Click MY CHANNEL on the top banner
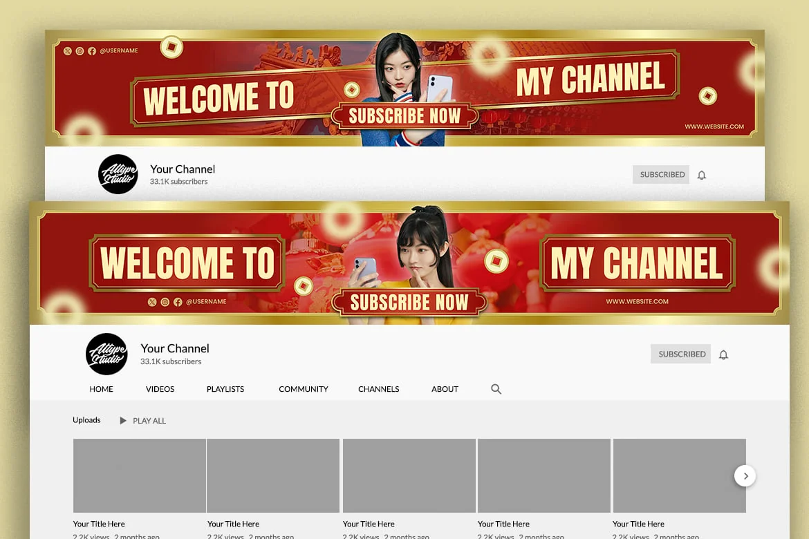Viewport: 809px width, 539px height. pos(591,78)
